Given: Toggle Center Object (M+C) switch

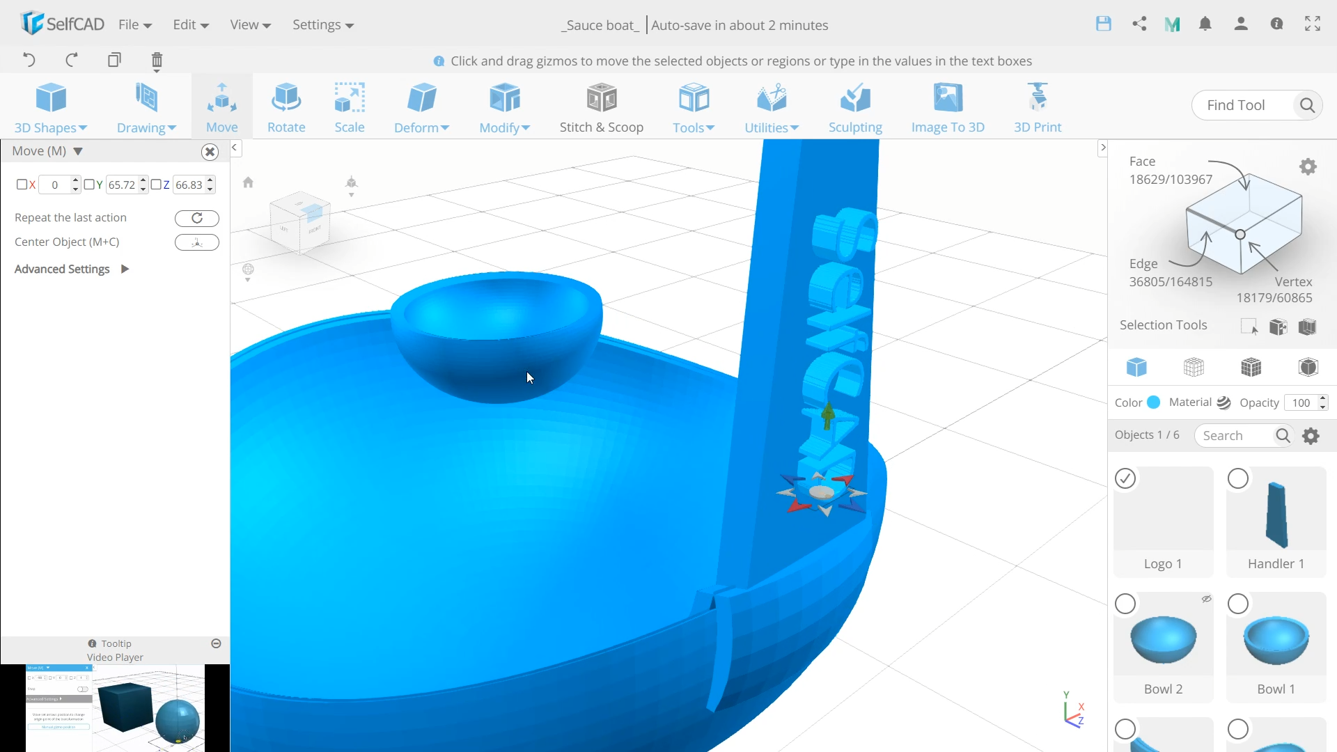Looking at the screenshot, I should pos(197,242).
